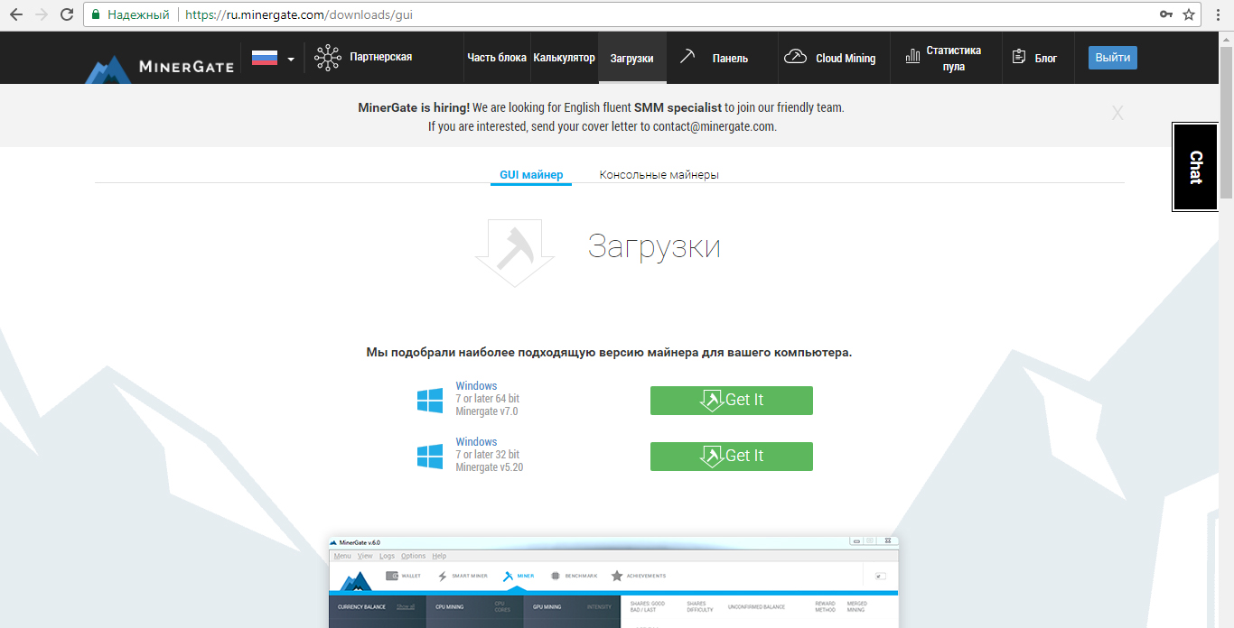Select the Загрузки menu item
The image size is (1234, 628).
click(x=631, y=58)
